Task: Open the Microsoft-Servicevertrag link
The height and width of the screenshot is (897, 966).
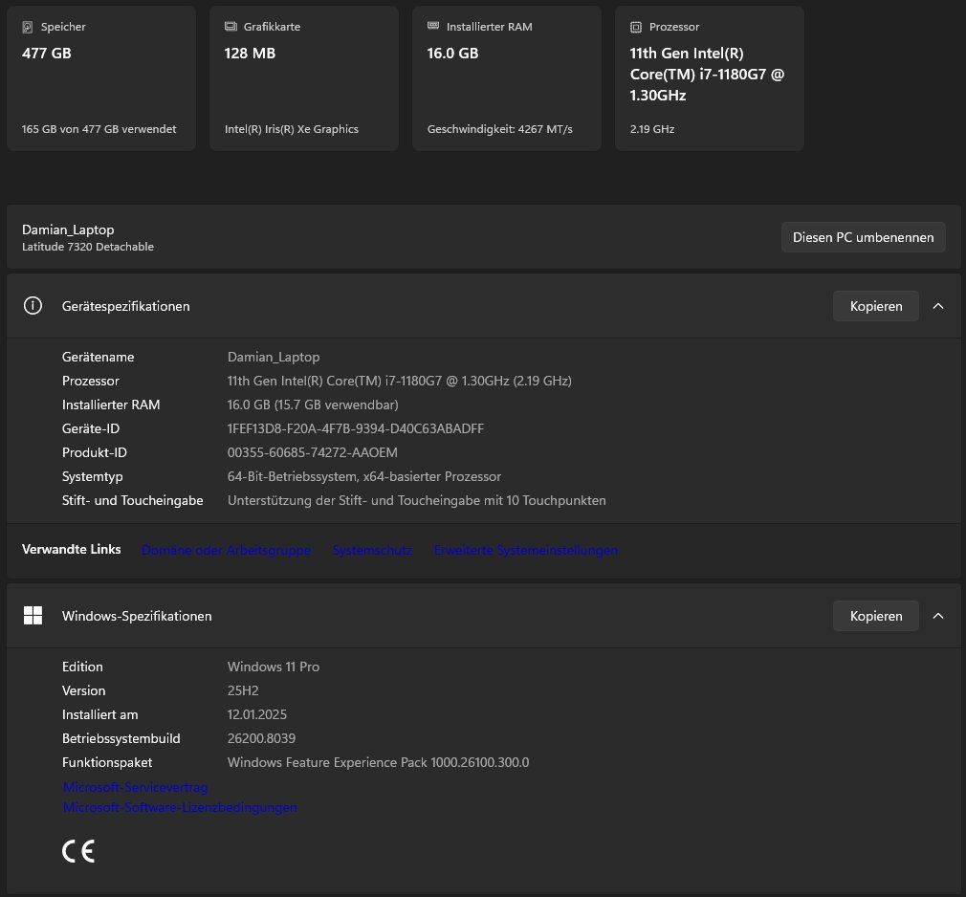Action: tap(136, 787)
